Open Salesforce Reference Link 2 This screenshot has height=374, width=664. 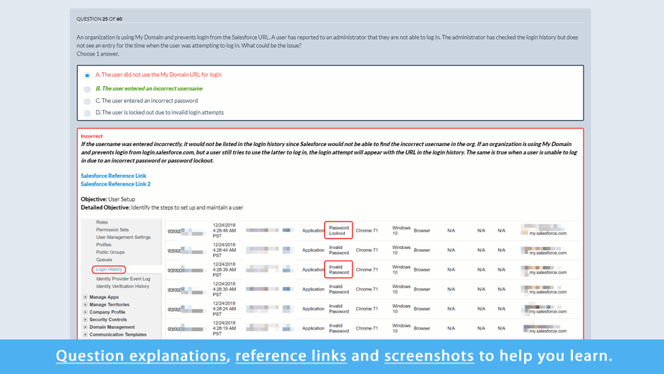click(116, 184)
